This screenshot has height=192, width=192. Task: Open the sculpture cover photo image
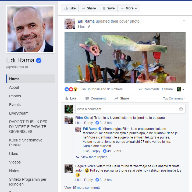125,58
